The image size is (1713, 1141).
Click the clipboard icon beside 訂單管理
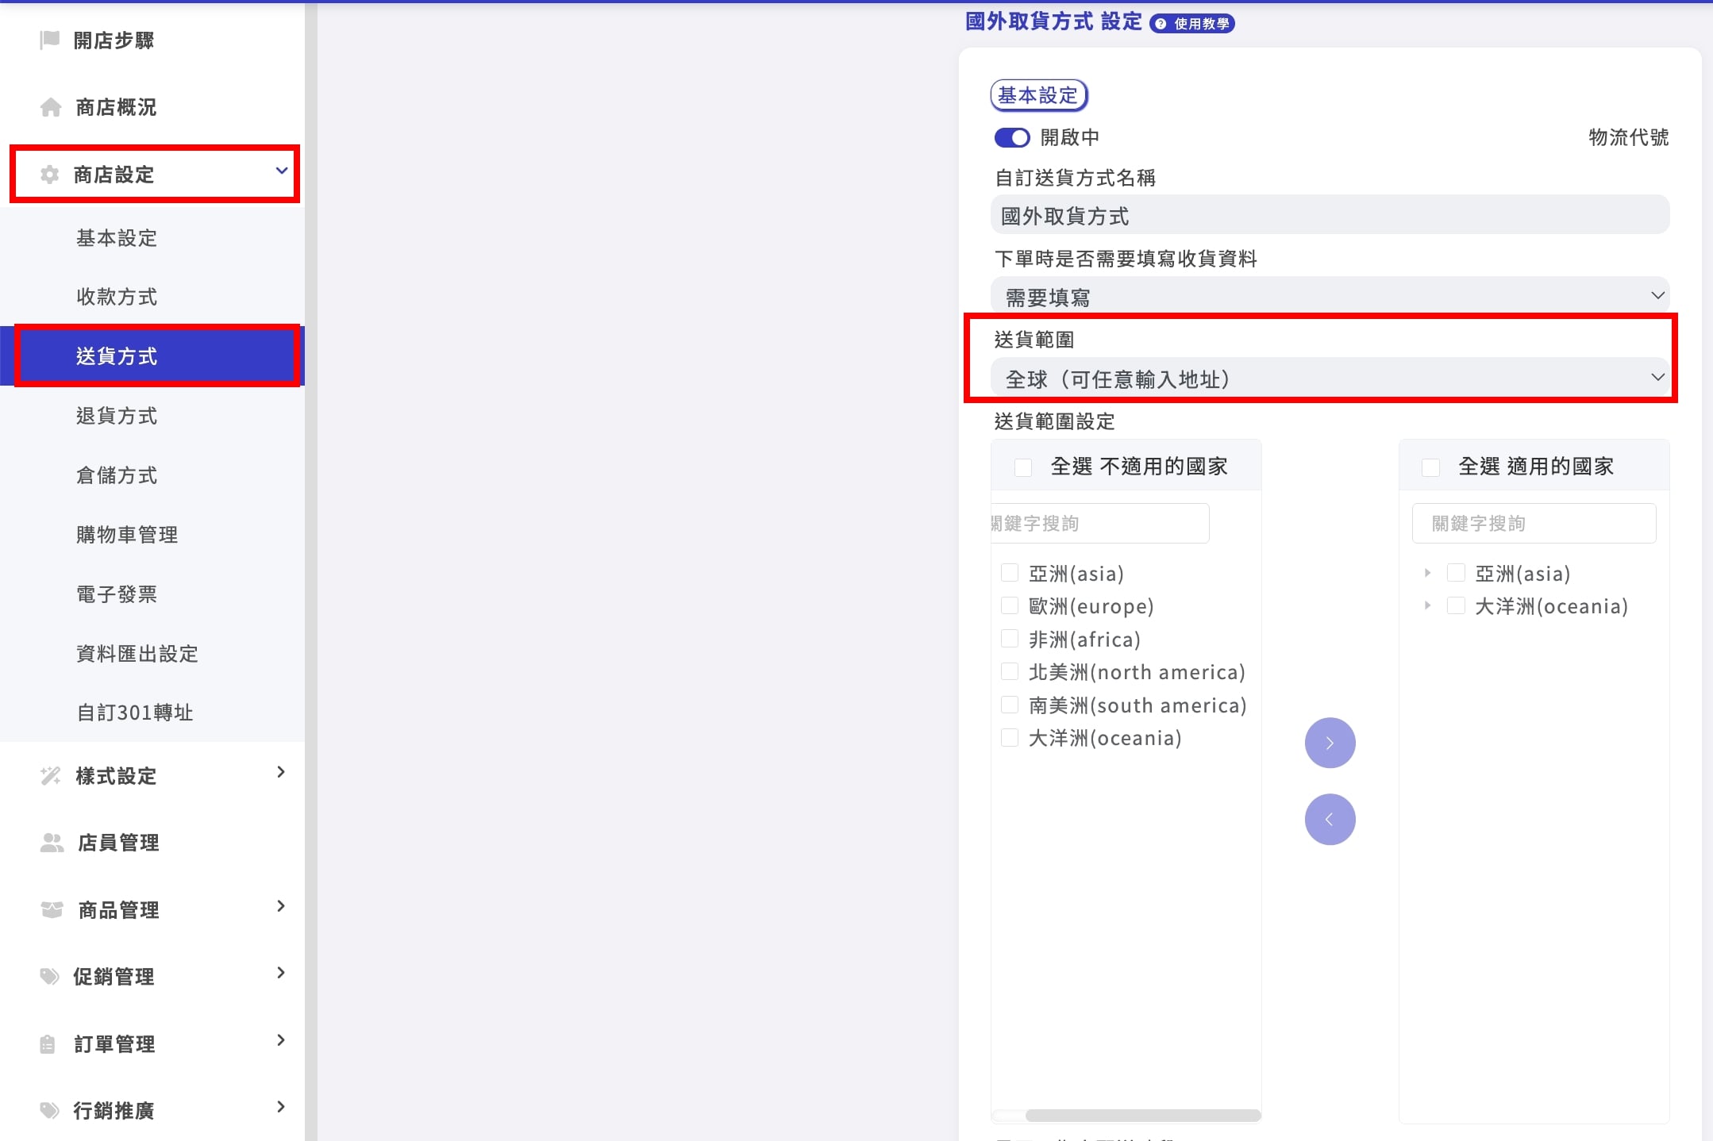pyautogui.click(x=48, y=1044)
